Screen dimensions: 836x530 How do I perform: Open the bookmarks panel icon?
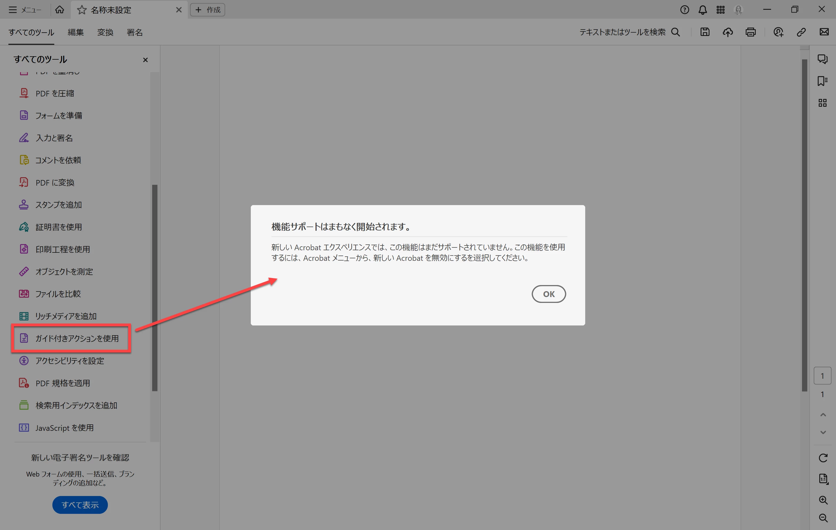tap(822, 81)
